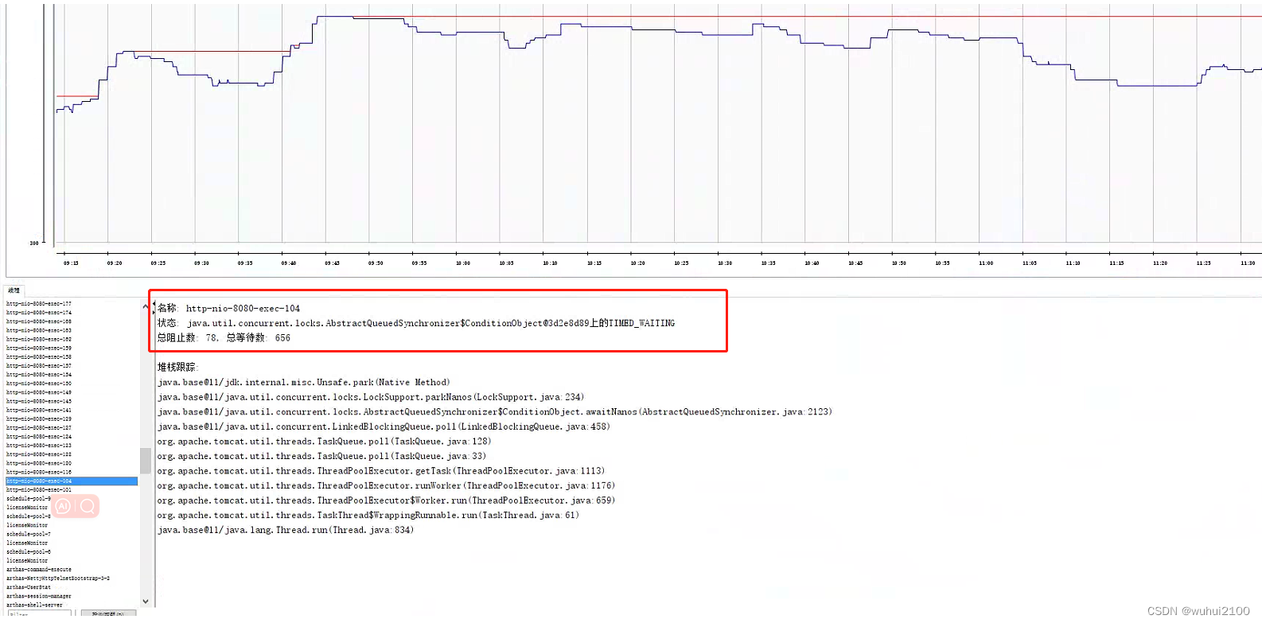Click the 名称 http-nio-8080-exec-104 detail line
This screenshot has height=623, width=1262.
(x=229, y=308)
